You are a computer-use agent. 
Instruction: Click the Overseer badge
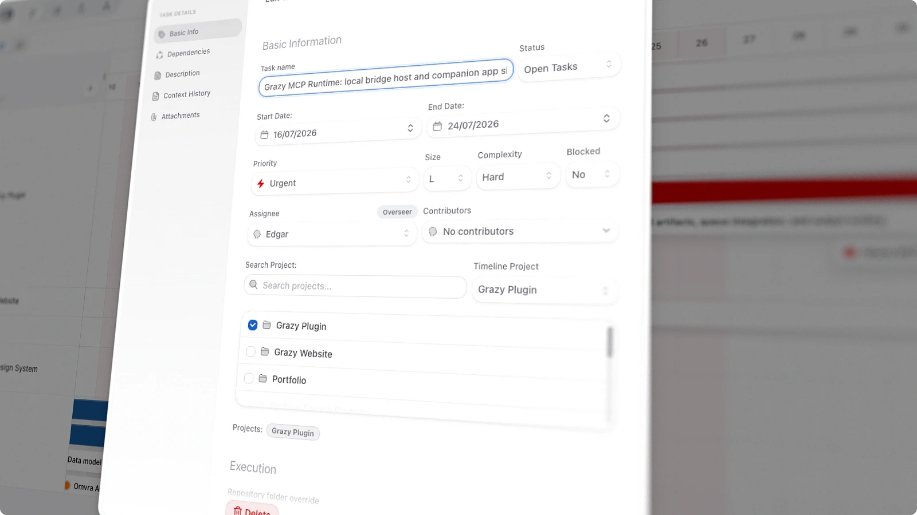click(397, 212)
